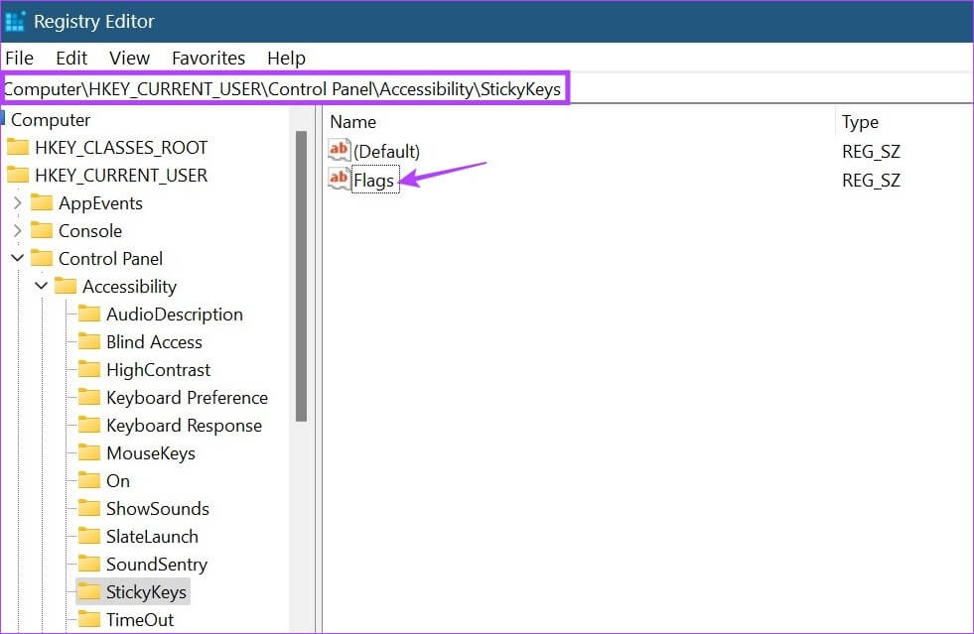Select the StickyKeys folder icon
Image resolution: width=974 pixels, height=634 pixels.
point(89,591)
